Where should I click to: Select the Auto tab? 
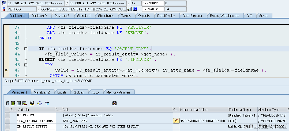[95, 92]
